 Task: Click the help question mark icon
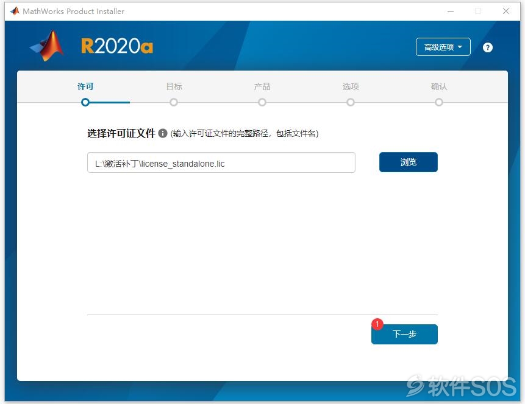488,47
